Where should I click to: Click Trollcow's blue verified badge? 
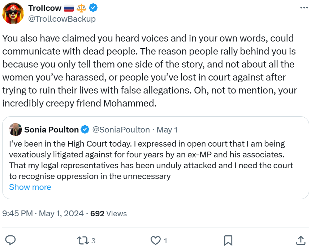[x=93, y=8]
